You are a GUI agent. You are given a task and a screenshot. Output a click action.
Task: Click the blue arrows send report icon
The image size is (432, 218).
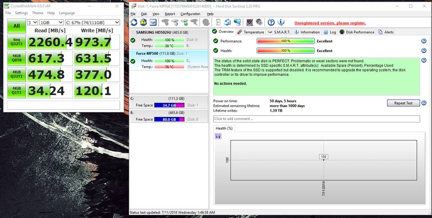point(227,23)
